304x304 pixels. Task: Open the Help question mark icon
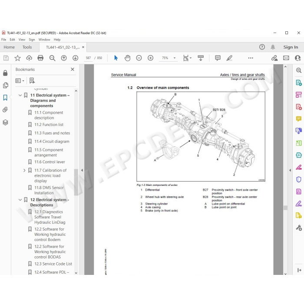(x=262, y=47)
